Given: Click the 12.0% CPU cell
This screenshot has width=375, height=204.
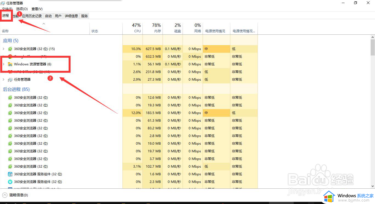Looking at the screenshot, I should pos(133,113).
